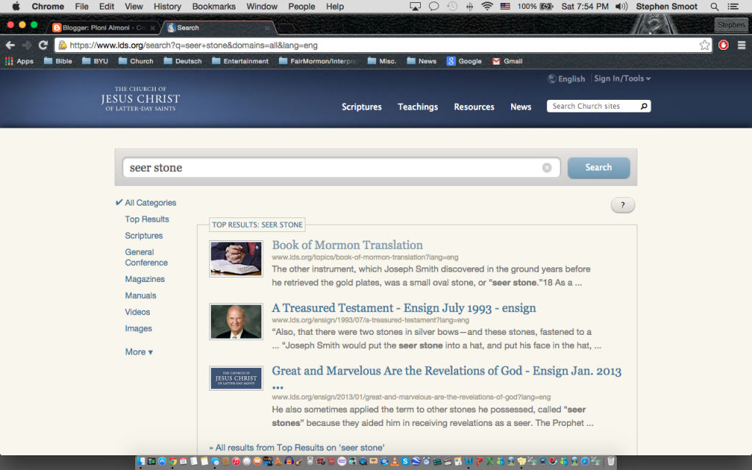Viewport: 752px width, 470px height.
Task: Open the Church bookmarks folder
Action: point(136,61)
